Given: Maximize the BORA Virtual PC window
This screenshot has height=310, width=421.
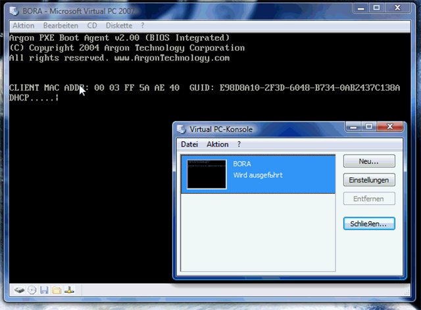Looking at the screenshot, I should (376, 8).
